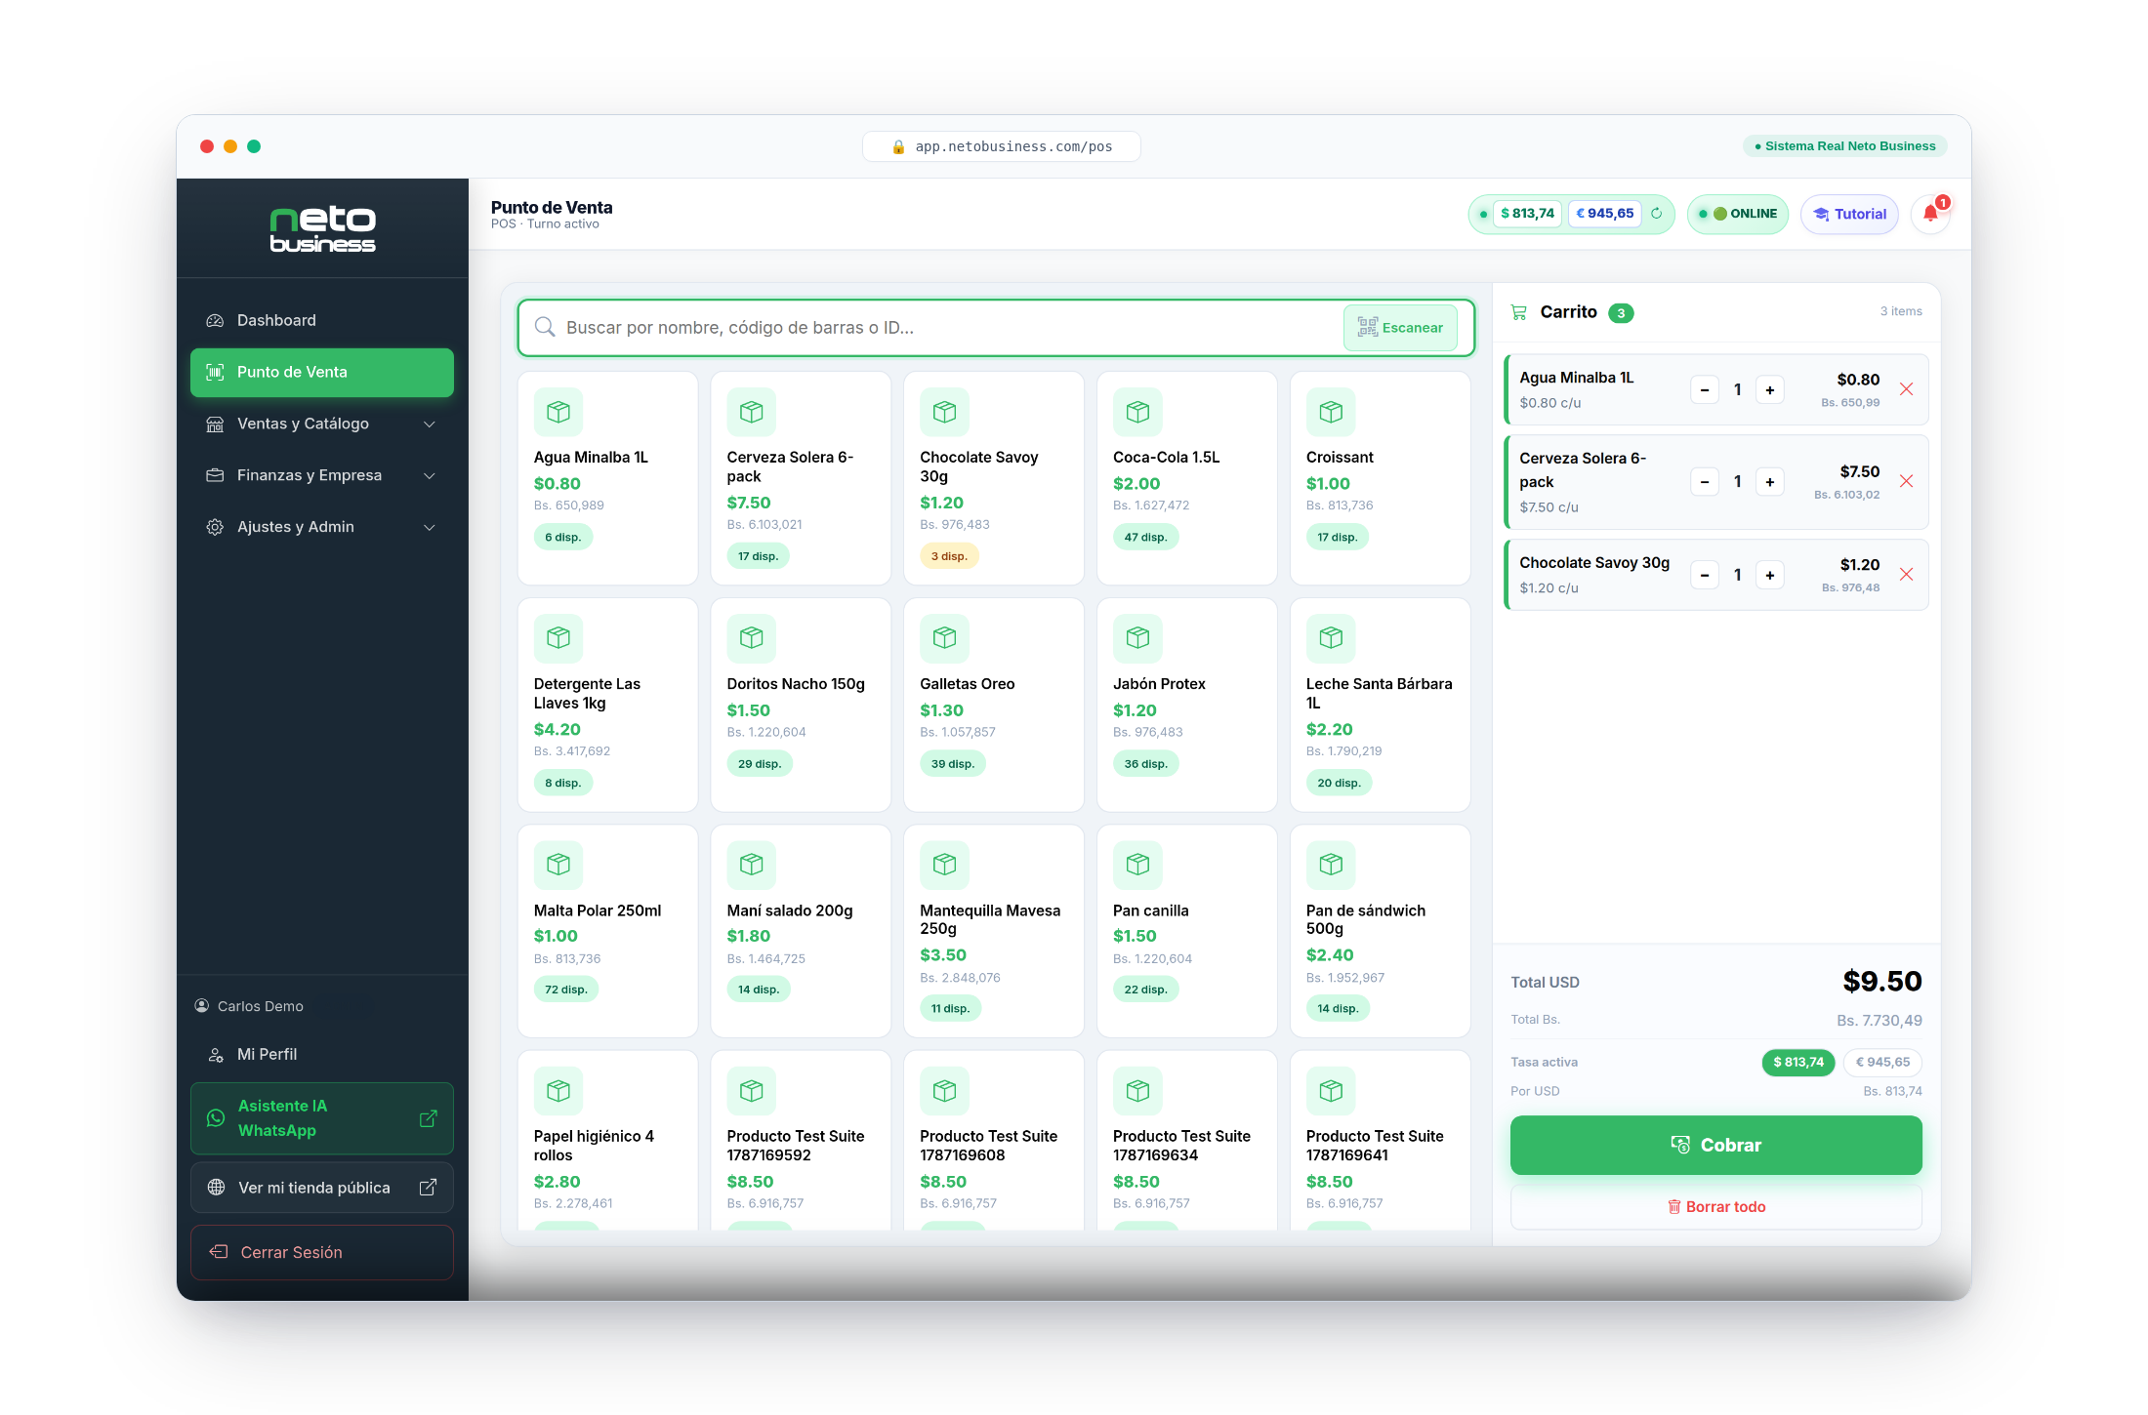
Task: Select the € 945,65 rate in cart totals
Action: click(1882, 1062)
